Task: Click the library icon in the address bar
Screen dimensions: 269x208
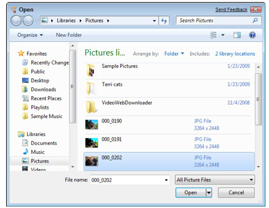Action: [44, 20]
